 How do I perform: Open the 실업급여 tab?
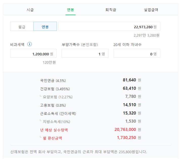pos(151,10)
